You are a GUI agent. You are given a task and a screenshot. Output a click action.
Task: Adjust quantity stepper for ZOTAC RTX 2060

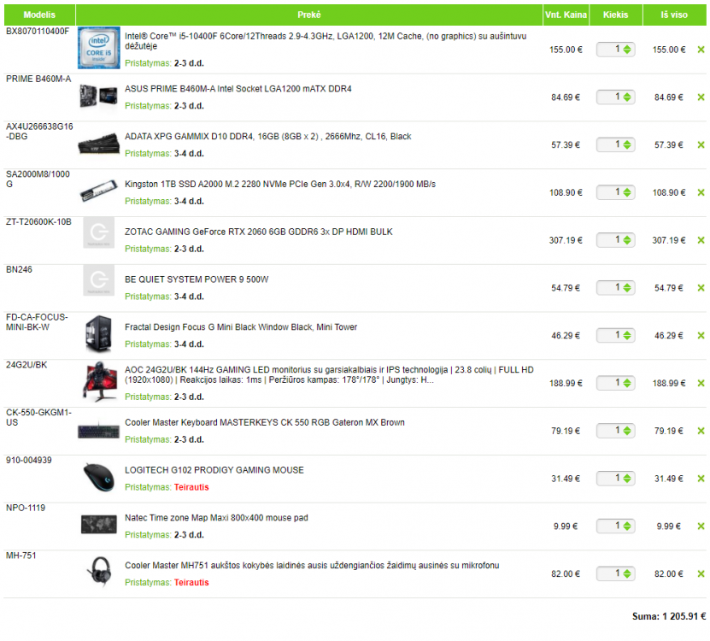click(626, 240)
